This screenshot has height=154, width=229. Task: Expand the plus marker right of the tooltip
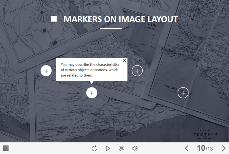(x=137, y=71)
